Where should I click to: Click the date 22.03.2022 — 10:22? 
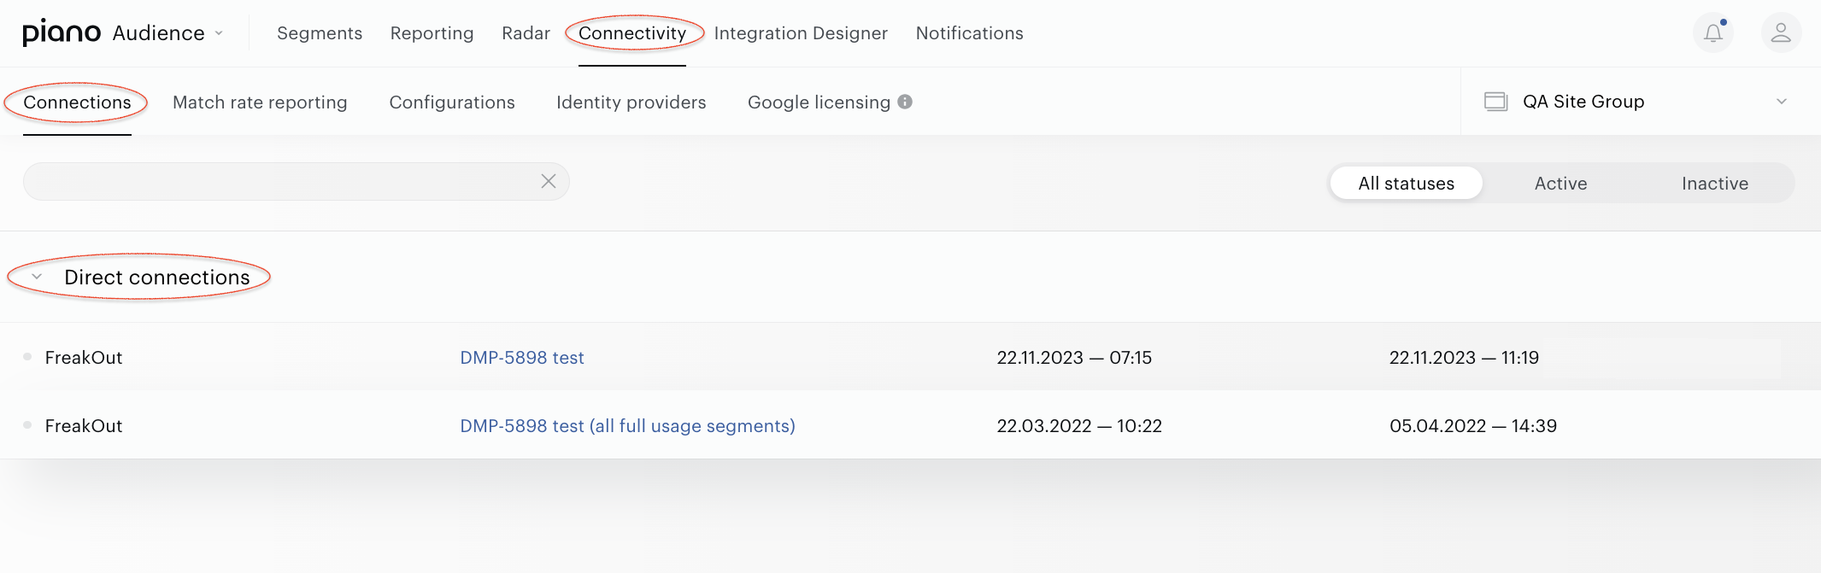1079,426
